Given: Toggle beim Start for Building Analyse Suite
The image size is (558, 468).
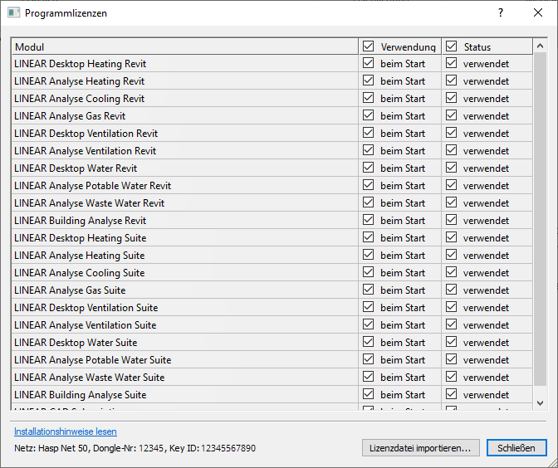Looking at the screenshot, I should point(369,394).
